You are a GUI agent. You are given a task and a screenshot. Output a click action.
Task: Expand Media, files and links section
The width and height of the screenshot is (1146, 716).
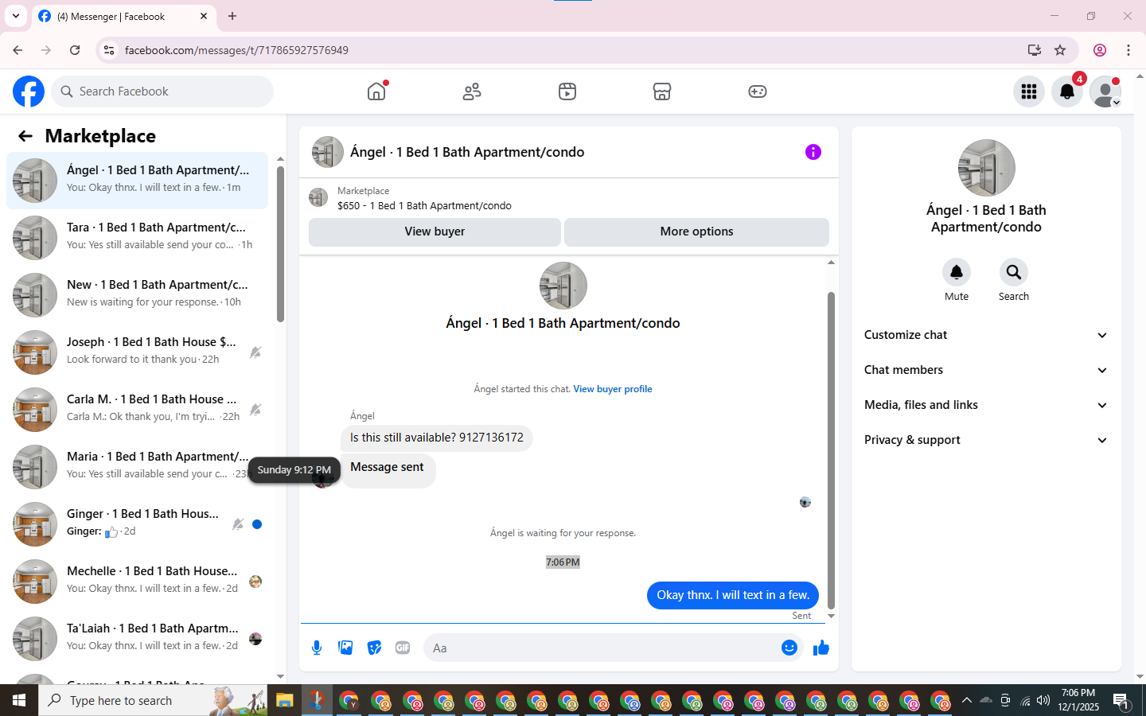pos(986,405)
